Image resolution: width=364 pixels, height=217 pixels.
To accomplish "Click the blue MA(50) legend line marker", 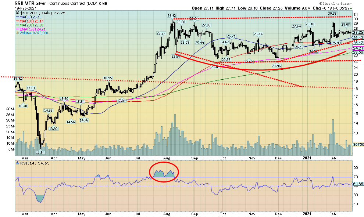I will [17, 17].
